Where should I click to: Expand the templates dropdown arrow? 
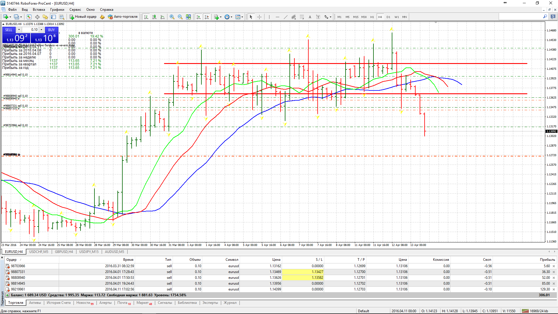242,17
